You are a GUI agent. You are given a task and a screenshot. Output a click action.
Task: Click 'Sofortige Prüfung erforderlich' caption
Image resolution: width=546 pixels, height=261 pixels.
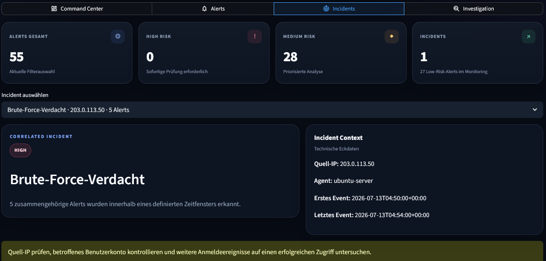[177, 72]
